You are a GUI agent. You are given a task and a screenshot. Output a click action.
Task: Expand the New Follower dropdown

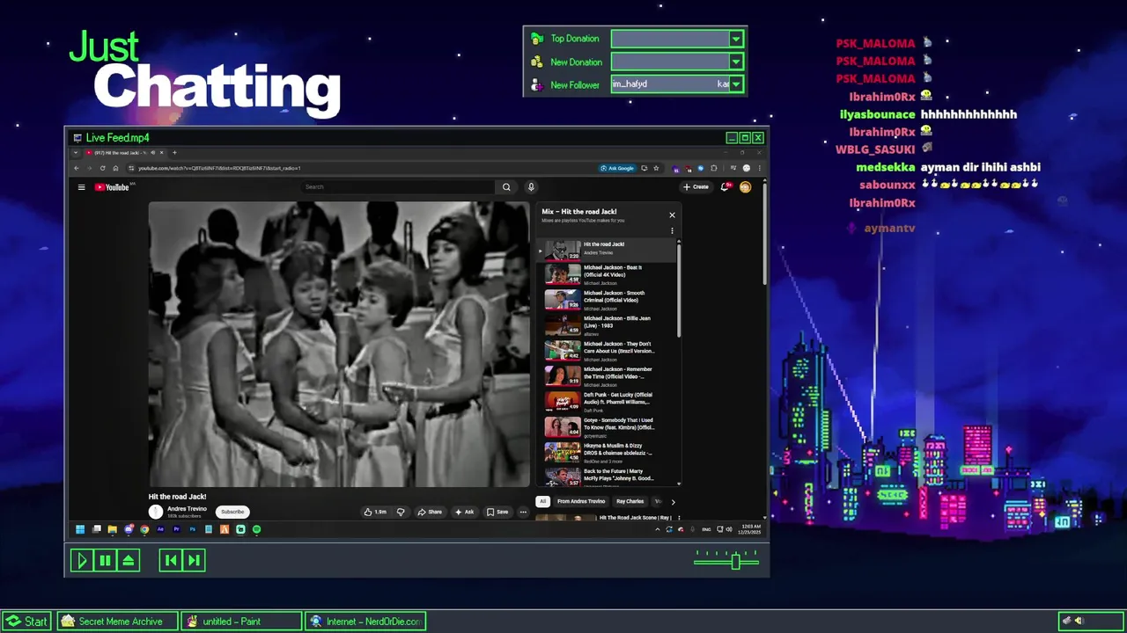[x=736, y=84]
